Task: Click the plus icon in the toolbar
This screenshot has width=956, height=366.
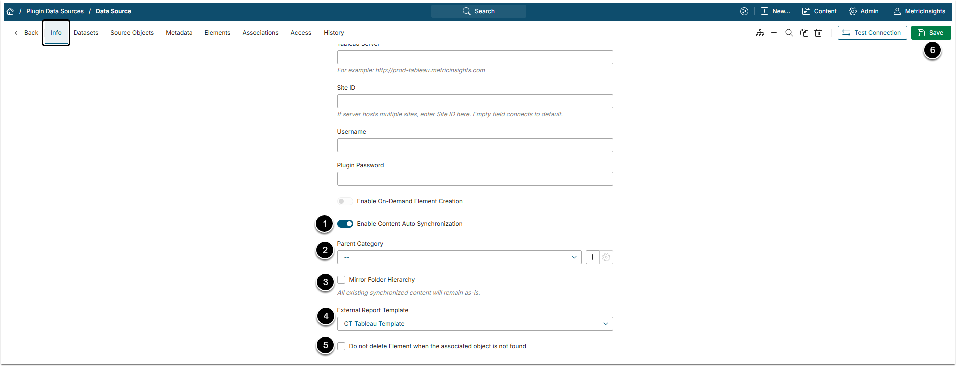Action: (774, 33)
